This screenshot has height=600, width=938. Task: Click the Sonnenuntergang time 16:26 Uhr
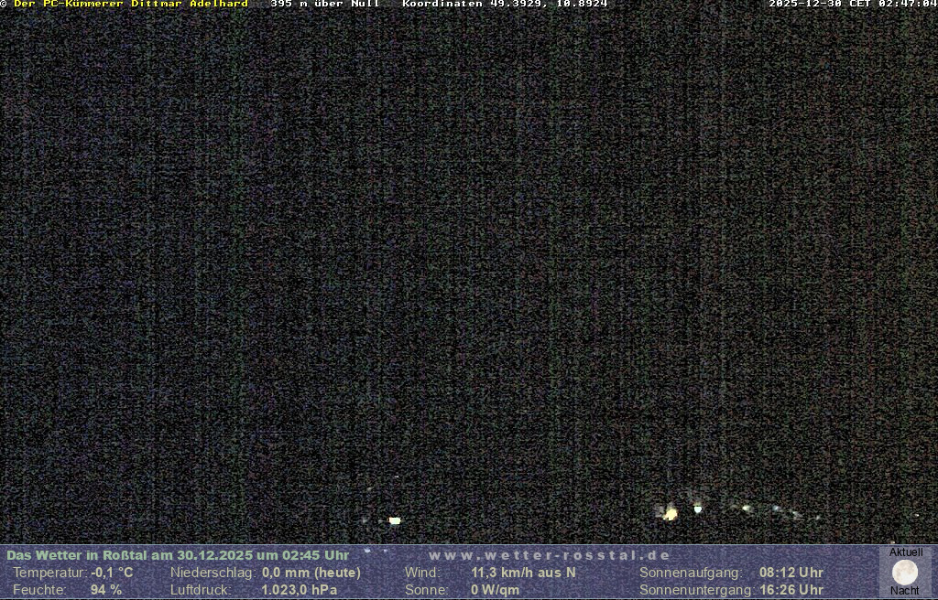(791, 590)
